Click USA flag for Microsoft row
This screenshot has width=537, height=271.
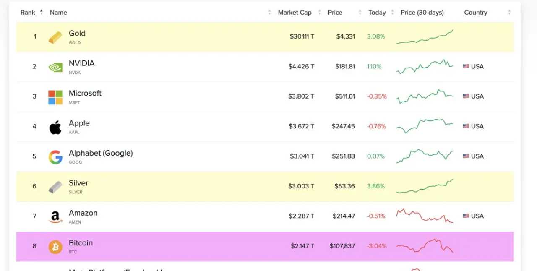pyautogui.click(x=466, y=96)
